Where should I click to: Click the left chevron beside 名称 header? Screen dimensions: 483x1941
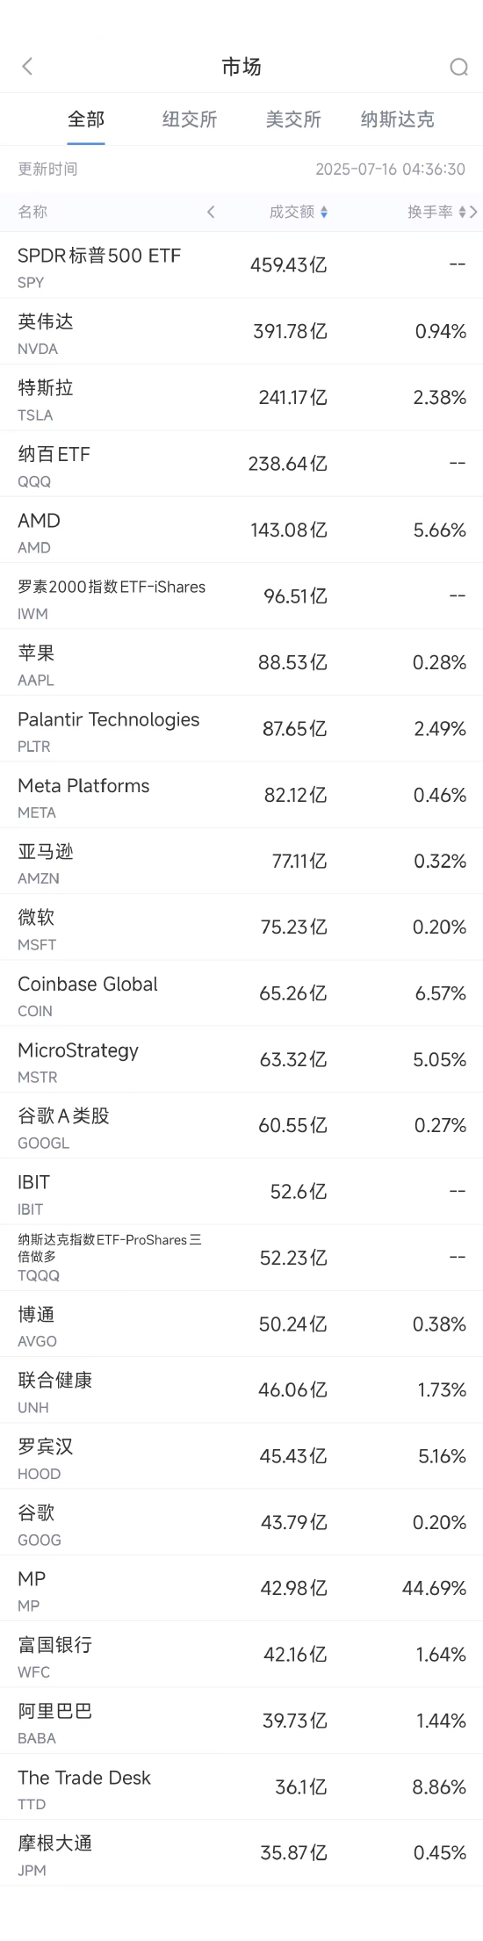point(211,212)
